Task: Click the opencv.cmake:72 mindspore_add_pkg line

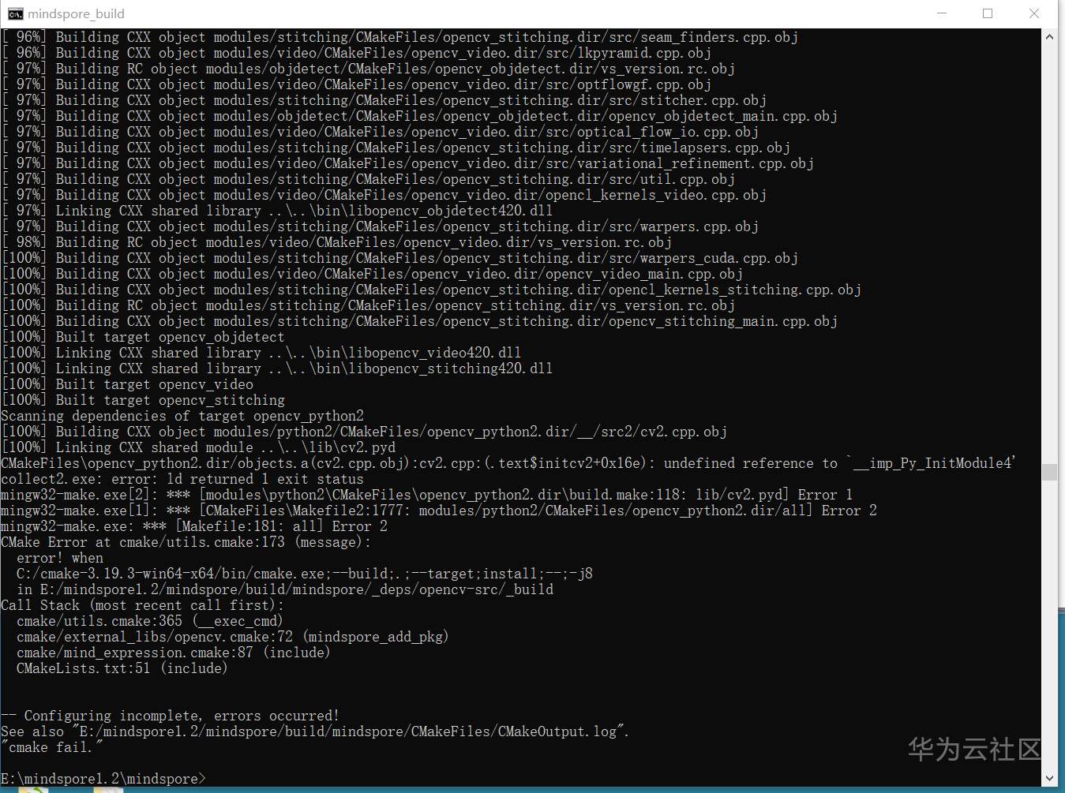Action: click(233, 637)
